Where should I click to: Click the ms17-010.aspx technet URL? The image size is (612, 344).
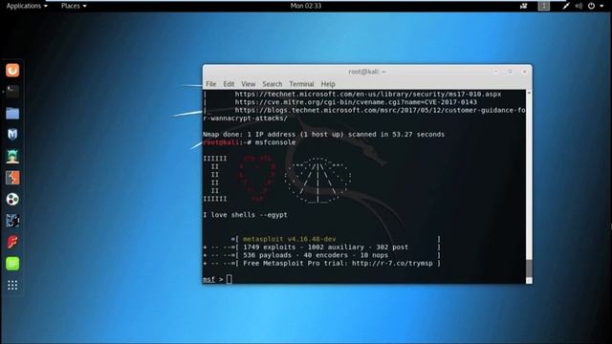pos(367,94)
